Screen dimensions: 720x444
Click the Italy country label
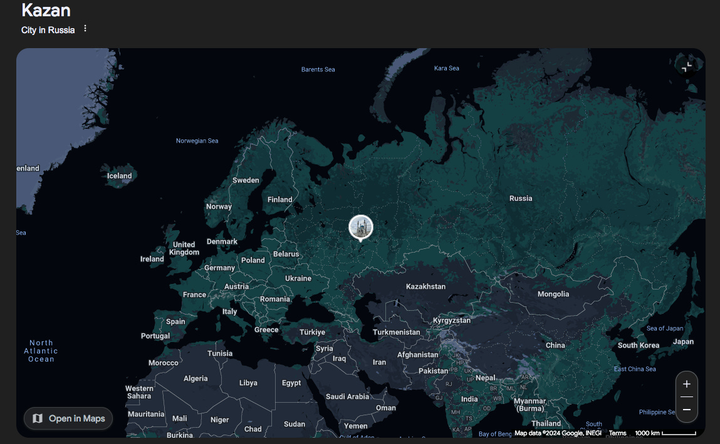[229, 311]
